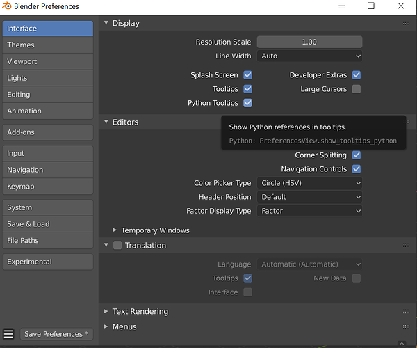
Task: Disable the Splash Screen checkbox
Action: [x=247, y=75]
